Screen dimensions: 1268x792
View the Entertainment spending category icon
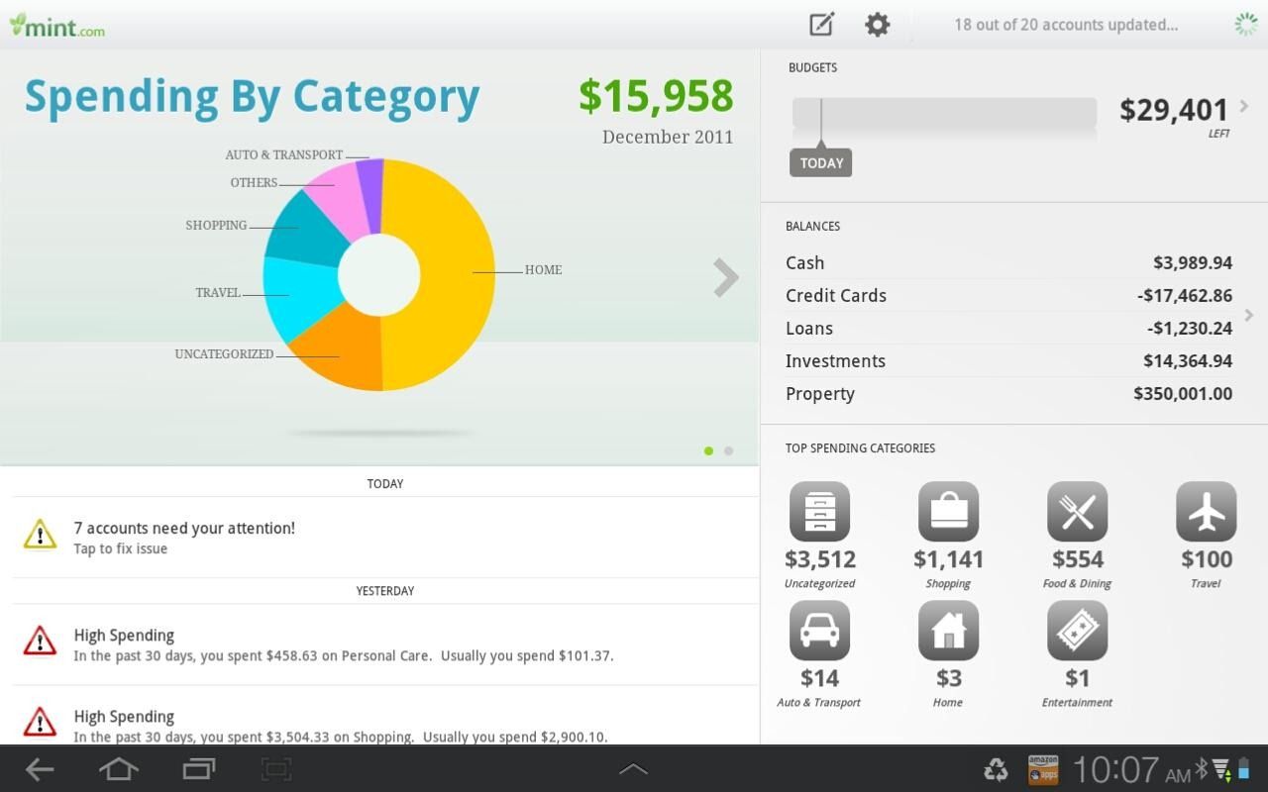(1077, 630)
